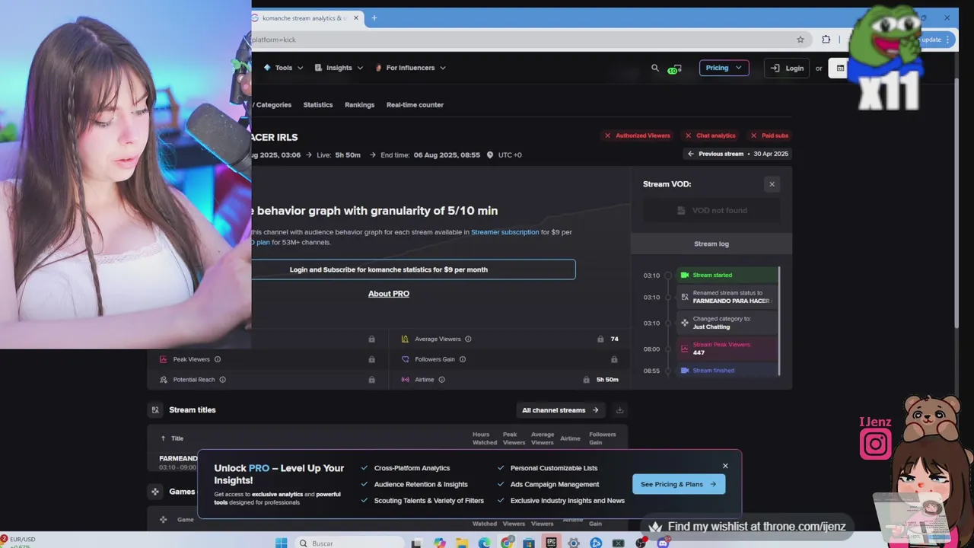Image resolution: width=974 pixels, height=548 pixels.
Task: Click the site search magnifier icon
Action: (655, 68)
